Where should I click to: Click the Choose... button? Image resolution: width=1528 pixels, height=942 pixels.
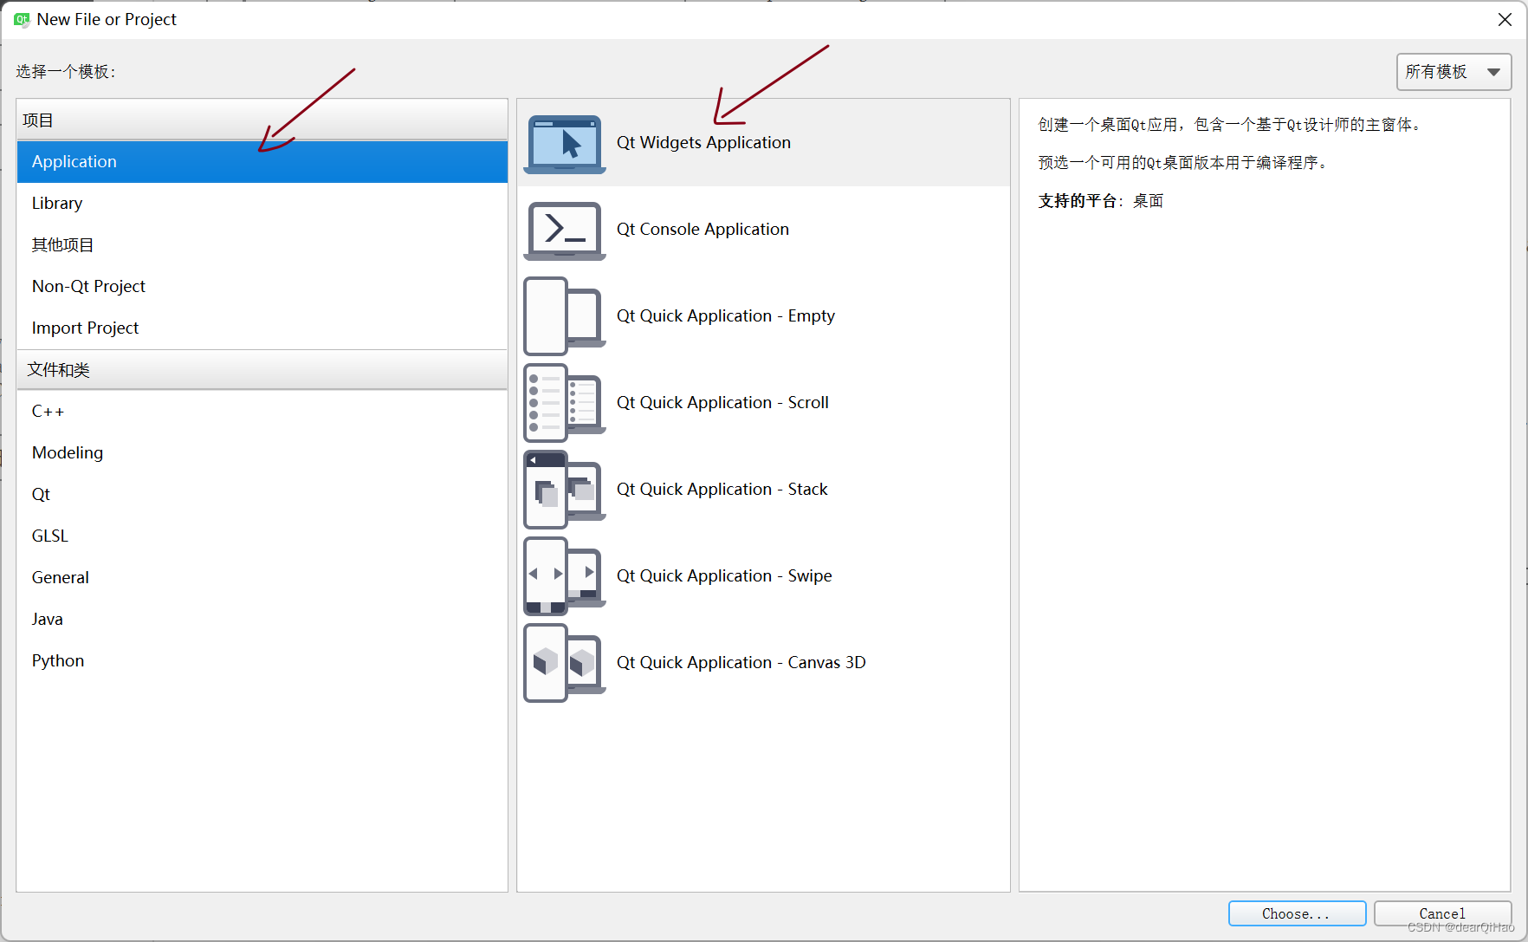click(x=1297, y=913)
